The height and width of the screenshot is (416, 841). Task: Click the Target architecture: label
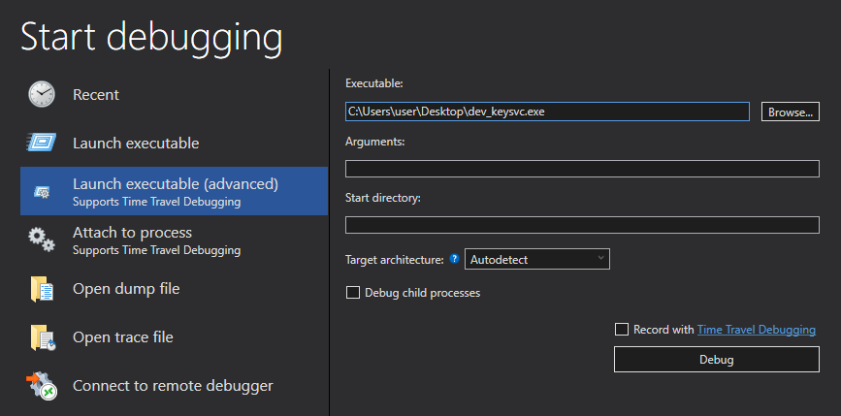[x=394, y=260]
